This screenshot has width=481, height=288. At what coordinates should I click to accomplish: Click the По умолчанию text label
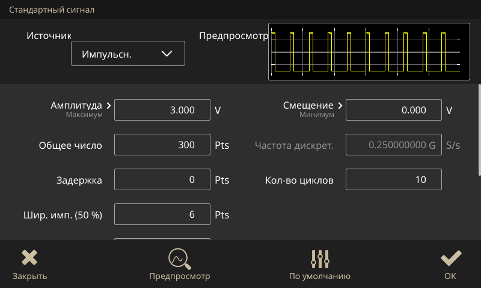tap(320, 277)
